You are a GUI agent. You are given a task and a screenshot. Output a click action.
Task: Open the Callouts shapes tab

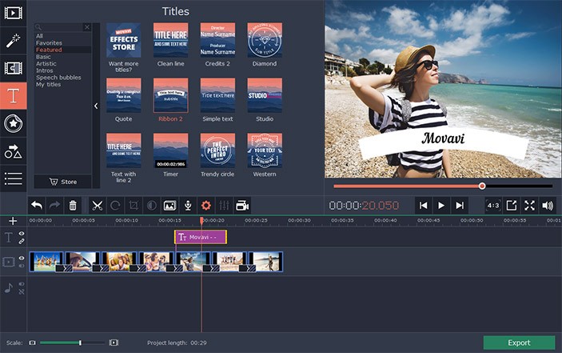coord(14,151)
